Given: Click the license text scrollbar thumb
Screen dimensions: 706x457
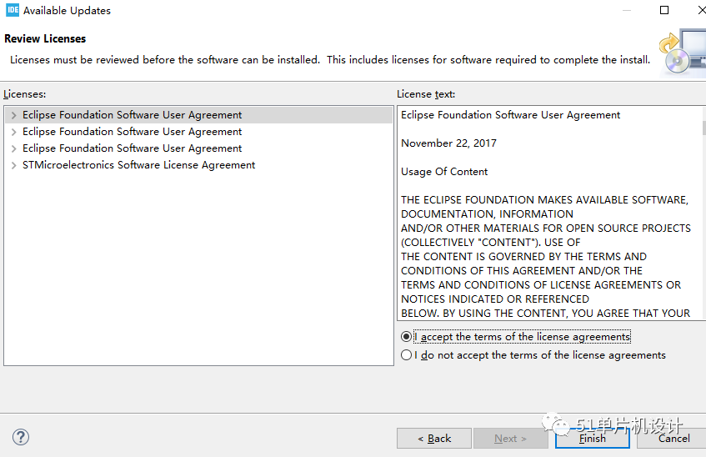Looking at the screenshot, I should tap(703, 128).
